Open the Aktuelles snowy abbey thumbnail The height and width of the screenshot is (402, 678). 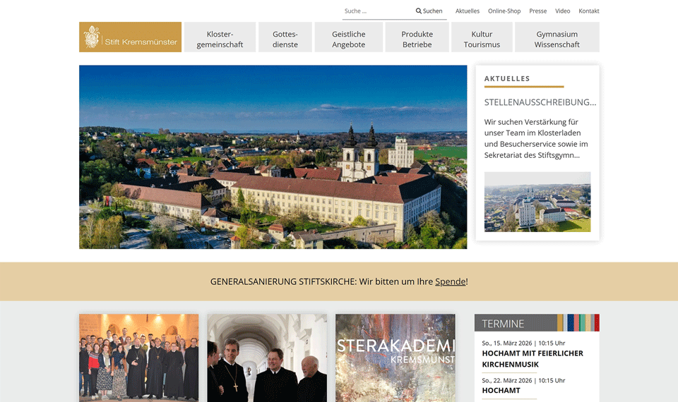tap(537, 202)
